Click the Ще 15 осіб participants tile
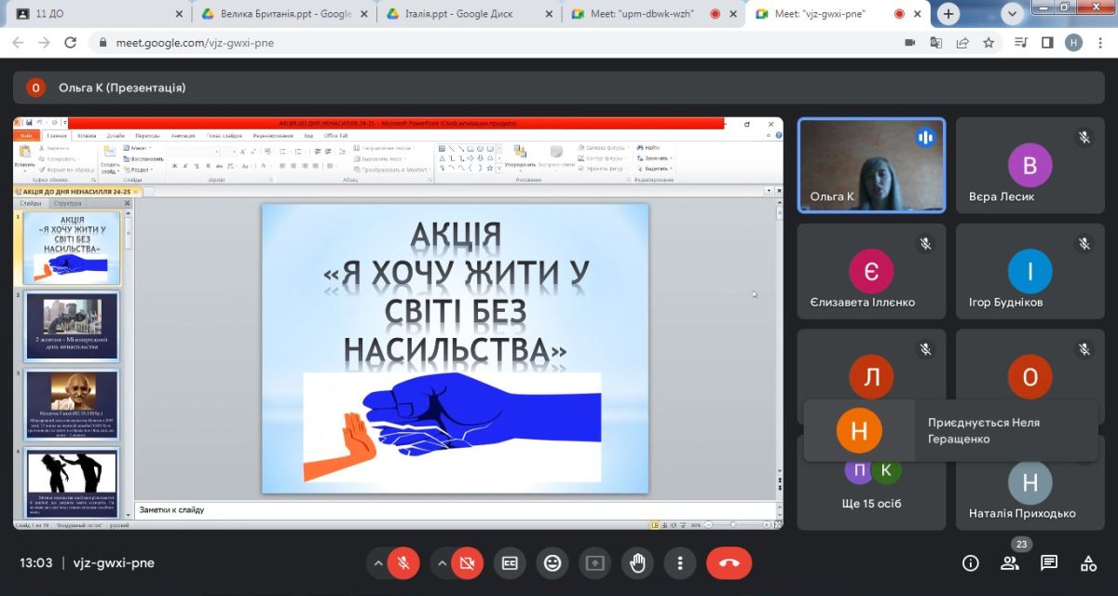 click(871, 484)
